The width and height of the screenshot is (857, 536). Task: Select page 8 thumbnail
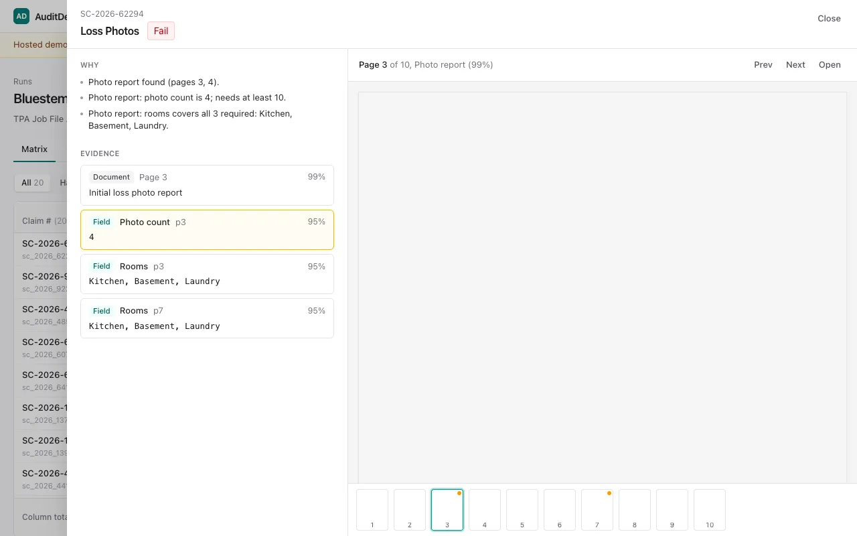[x=635, y=510]
